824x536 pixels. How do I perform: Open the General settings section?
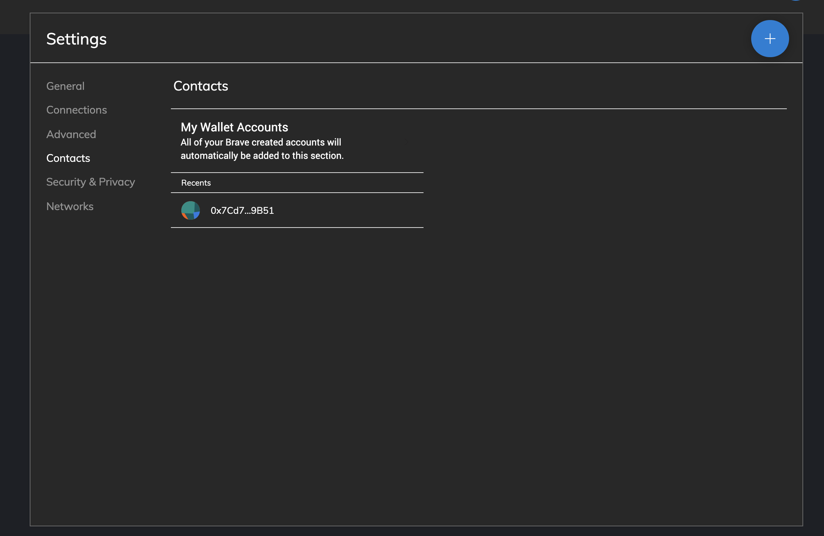(x=65, y=86)
